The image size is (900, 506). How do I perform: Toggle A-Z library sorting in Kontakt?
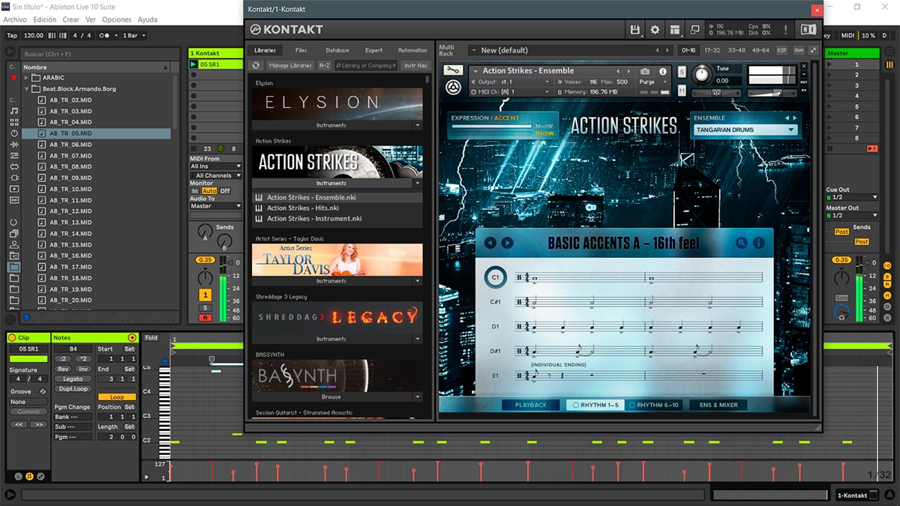click(x=324, y=65)
